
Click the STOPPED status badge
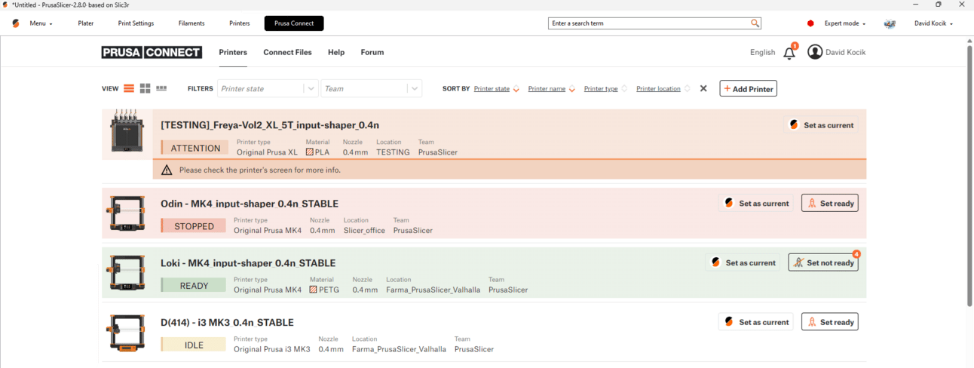pos(194,225)
